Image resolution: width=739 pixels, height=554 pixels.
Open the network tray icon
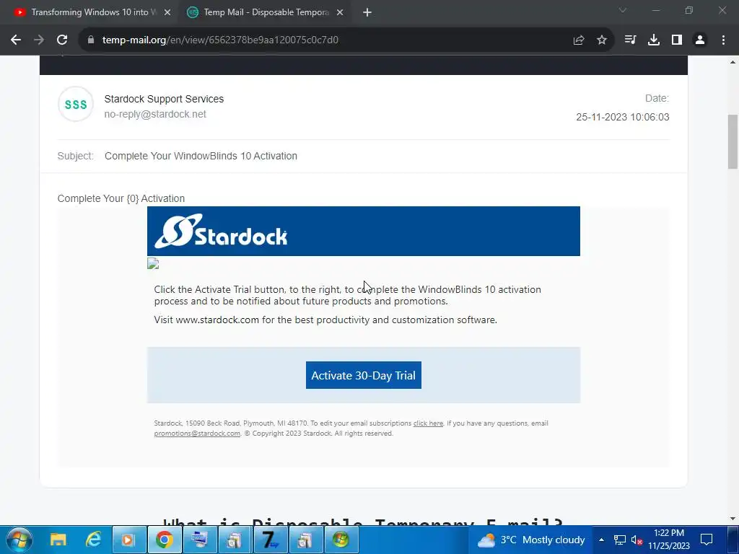tap(619, 540)
